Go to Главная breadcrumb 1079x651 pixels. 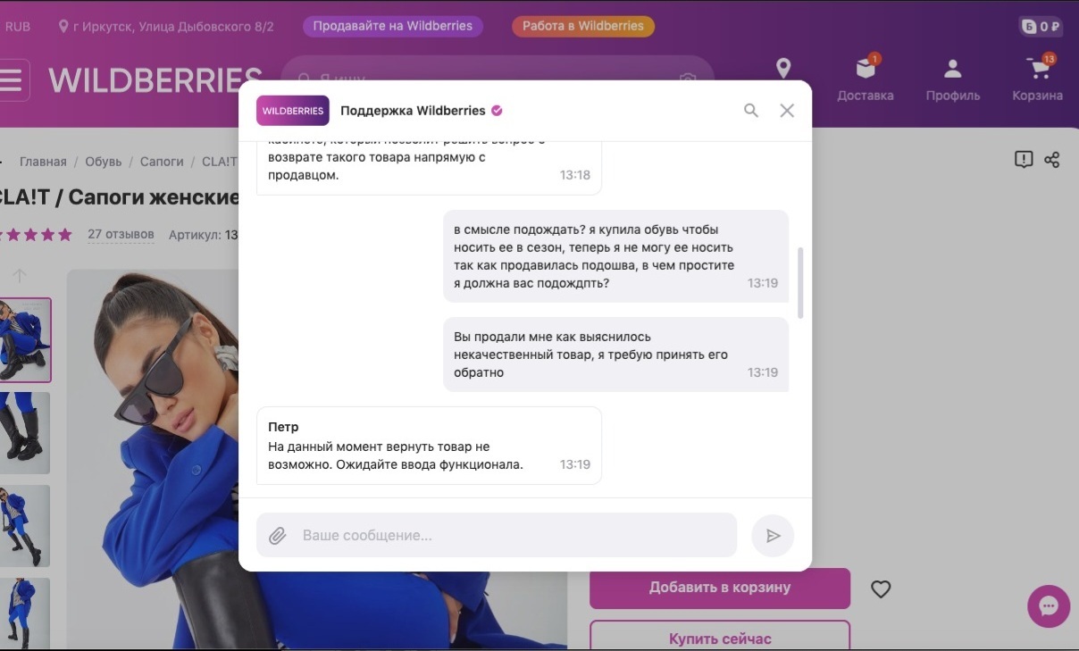43,162
